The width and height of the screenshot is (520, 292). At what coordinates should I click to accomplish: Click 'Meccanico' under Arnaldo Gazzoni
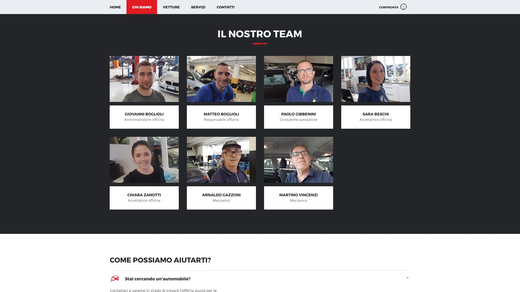tap(221, 201)
